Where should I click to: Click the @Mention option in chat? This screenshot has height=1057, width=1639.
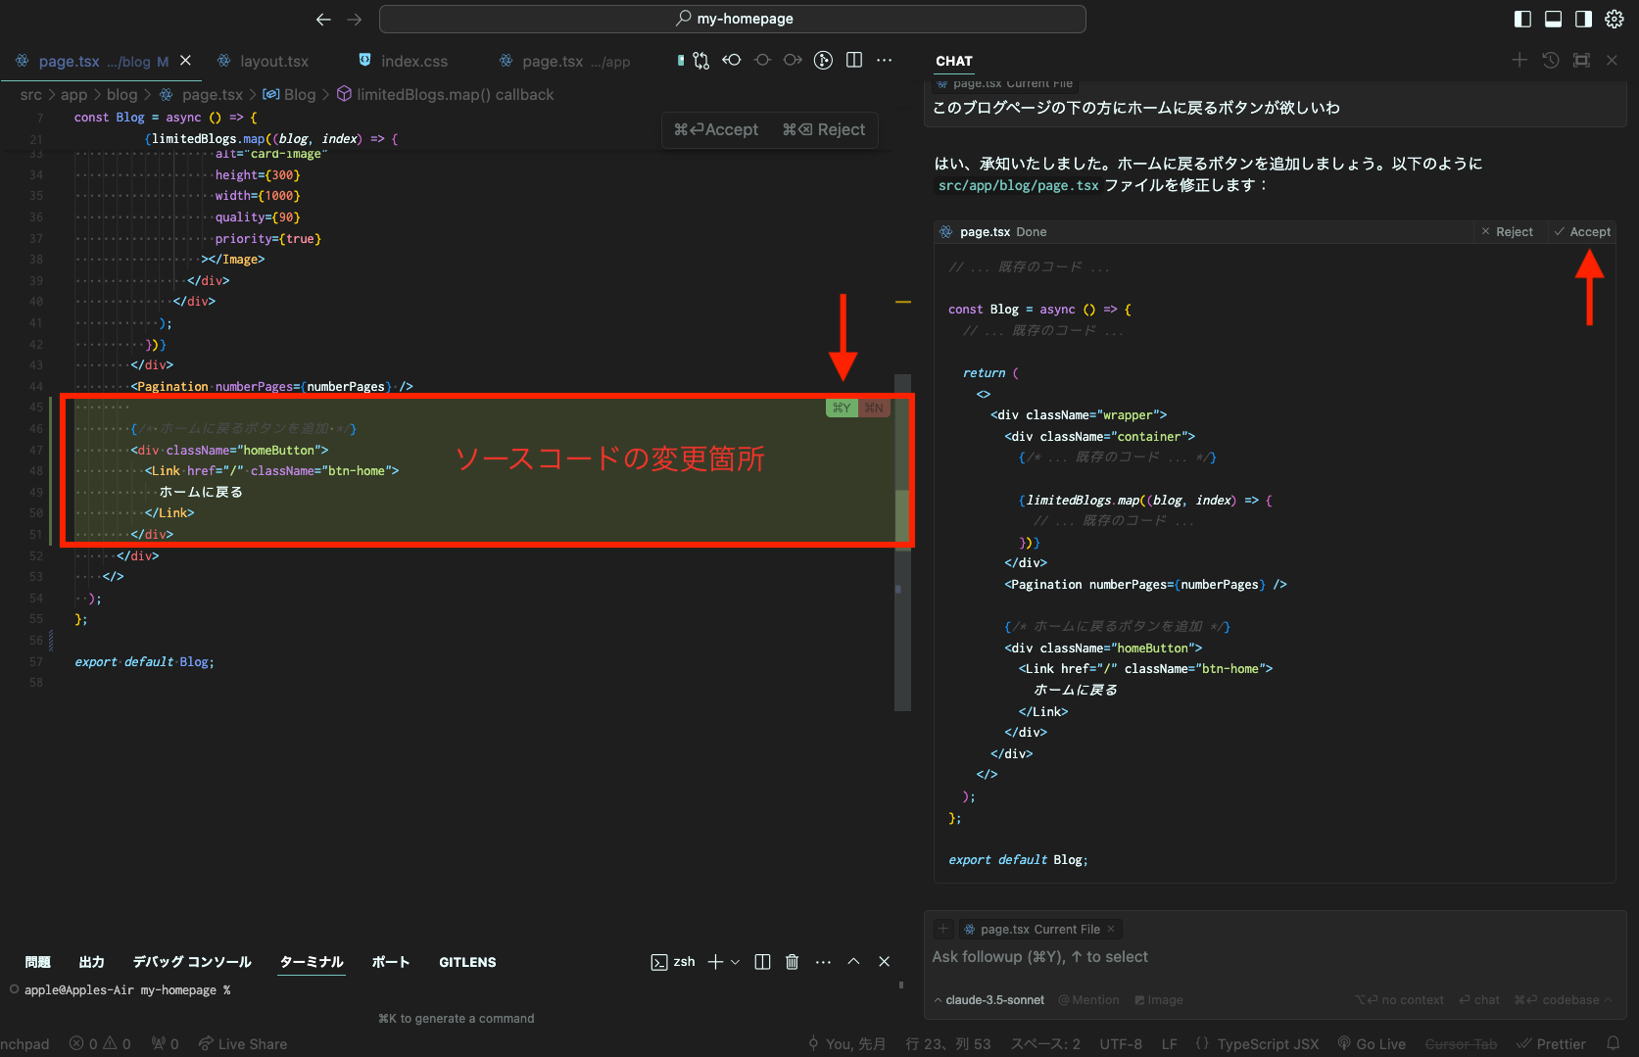(1088, 1000)
